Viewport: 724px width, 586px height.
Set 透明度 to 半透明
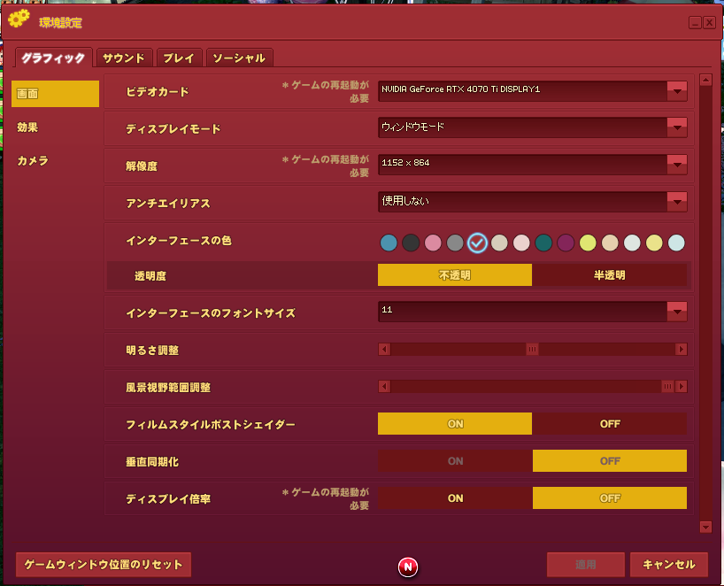tap(610, 275)
